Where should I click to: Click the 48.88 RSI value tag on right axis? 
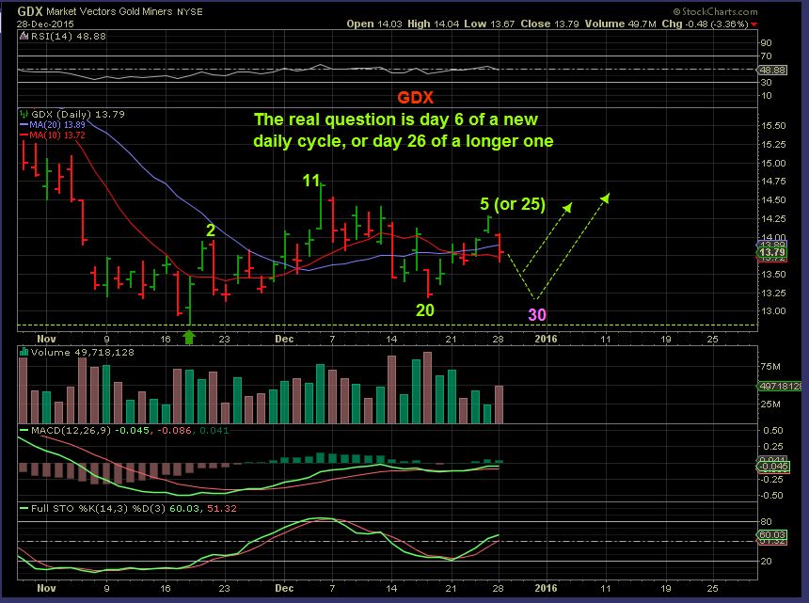pos(772,70)
